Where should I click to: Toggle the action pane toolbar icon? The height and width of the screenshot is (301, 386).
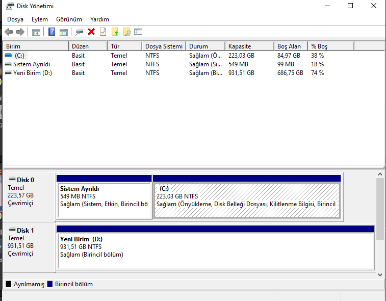coord(64,32)
